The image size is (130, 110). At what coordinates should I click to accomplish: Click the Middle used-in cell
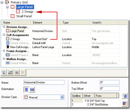point(95,47)
